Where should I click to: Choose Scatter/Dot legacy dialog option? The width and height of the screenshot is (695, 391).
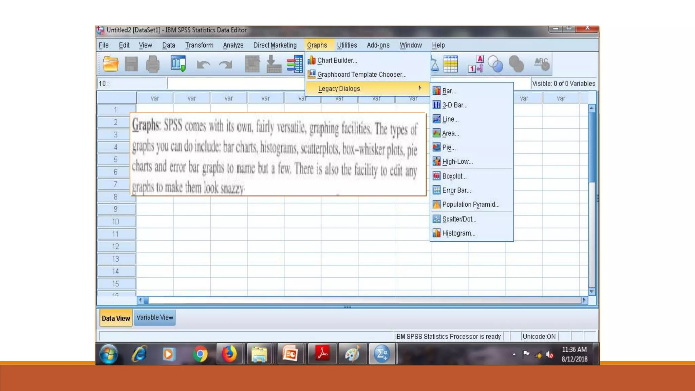tap(459, 219)
